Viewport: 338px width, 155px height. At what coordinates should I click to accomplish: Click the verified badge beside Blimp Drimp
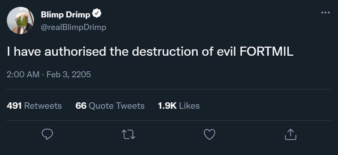[x=97, y=15]
